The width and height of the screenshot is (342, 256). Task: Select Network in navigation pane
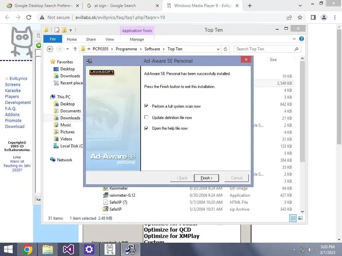pyautogui.click(x=64, y=160)
